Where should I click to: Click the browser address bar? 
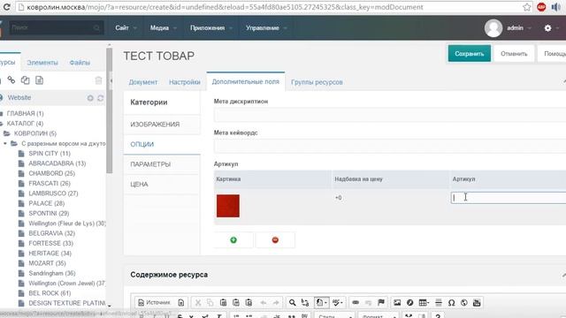271,7
